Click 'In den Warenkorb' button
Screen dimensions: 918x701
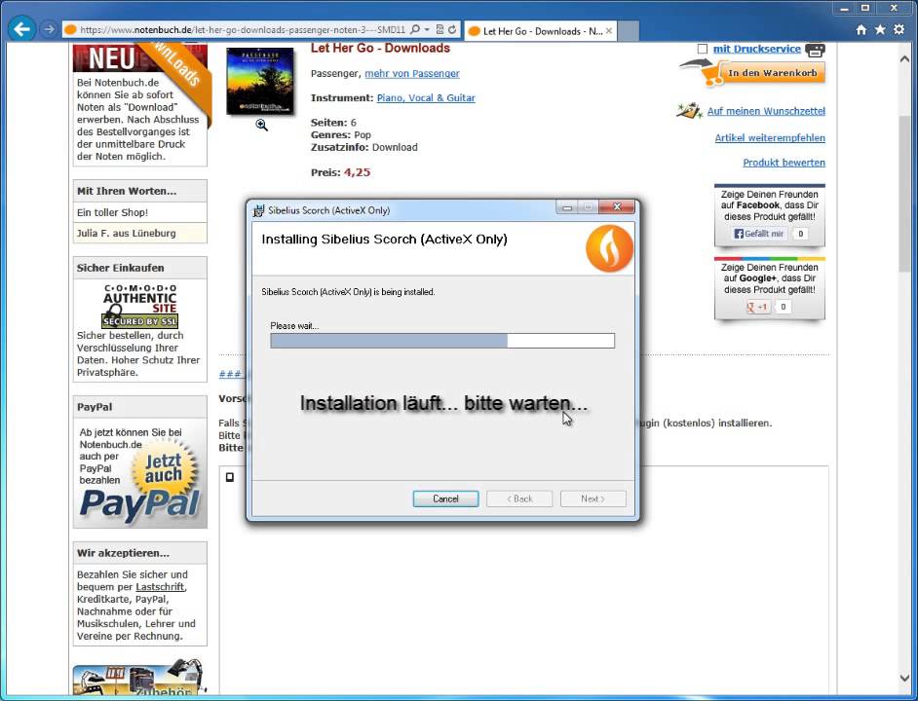(x=772, y=73)
